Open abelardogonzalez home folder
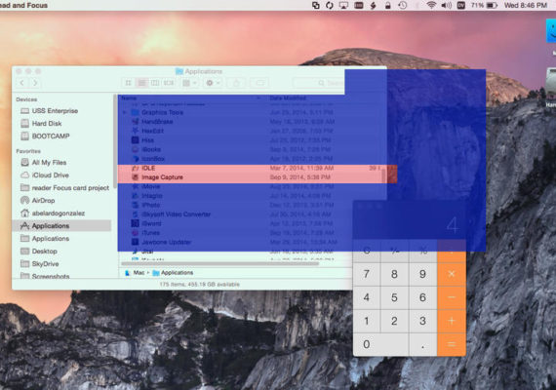 pyautogui.click(x=59, y=214)
